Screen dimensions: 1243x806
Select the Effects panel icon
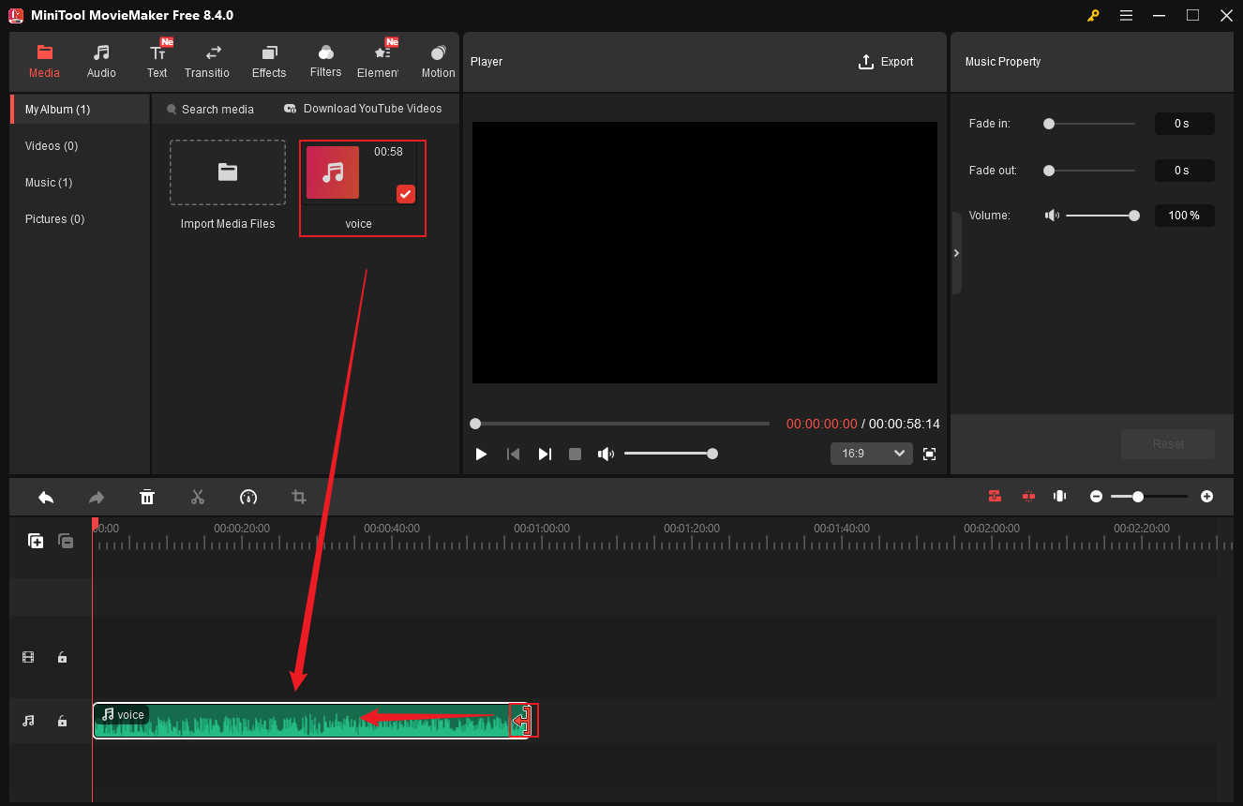[269, 61]
